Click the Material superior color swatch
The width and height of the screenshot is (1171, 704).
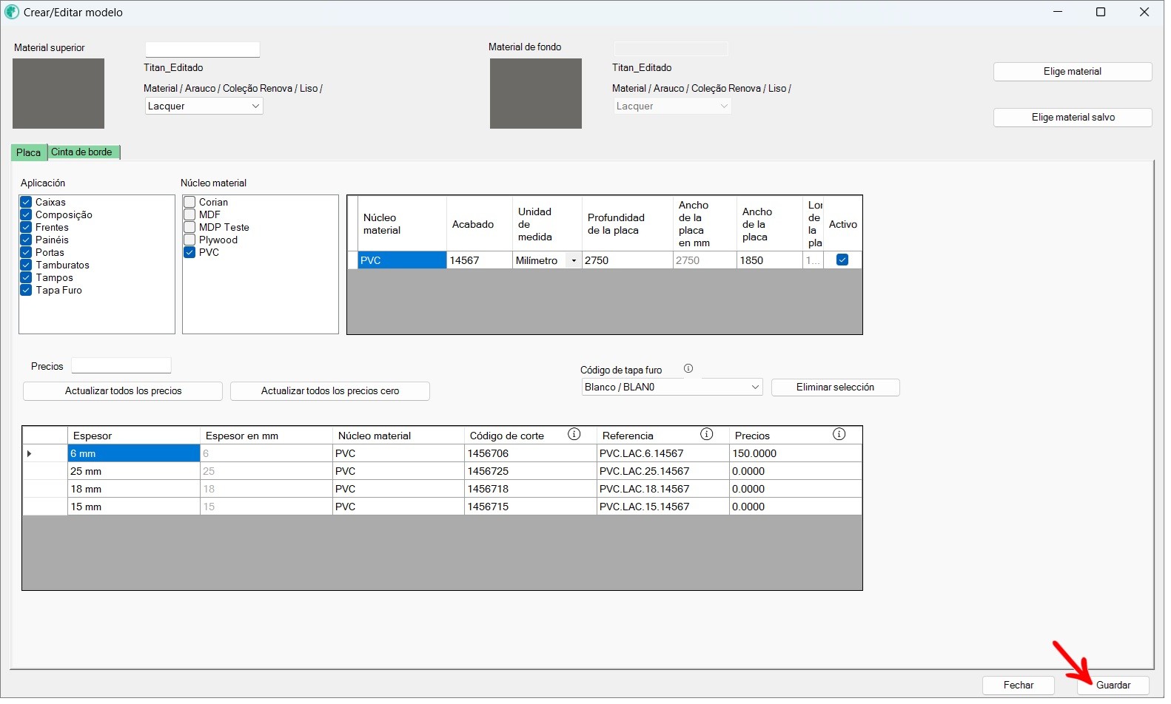(x=58, y=94)
